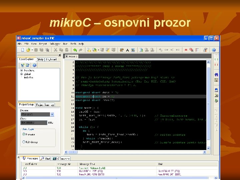This screenshot has height=180, width=240.
Task: Open the Device dropdown list
Action: pos(52,114)
